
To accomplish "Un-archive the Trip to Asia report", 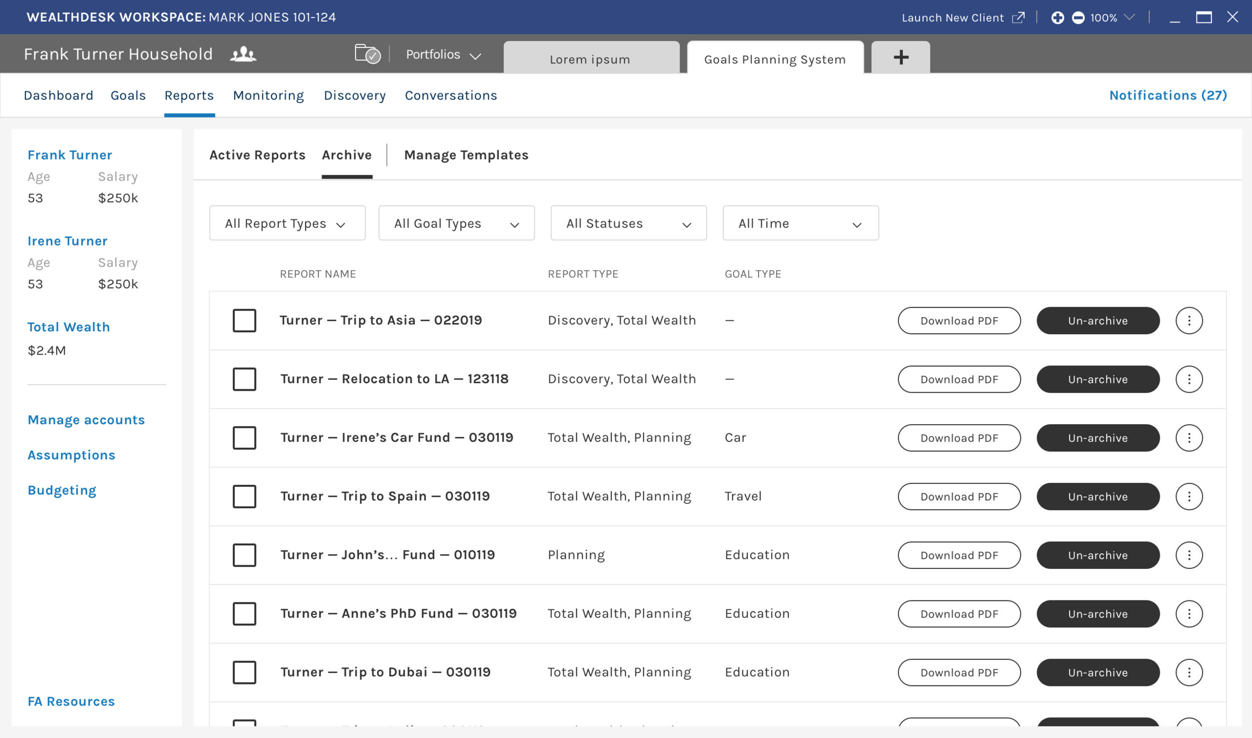I will click(x=1097, y=321).
